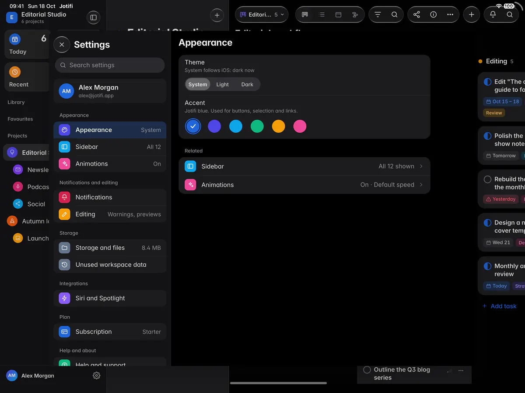This screenshot has width=525, height=393.
Task: Select the sky blue accent color
Action: pyautogui.click(x=236, y=127)
